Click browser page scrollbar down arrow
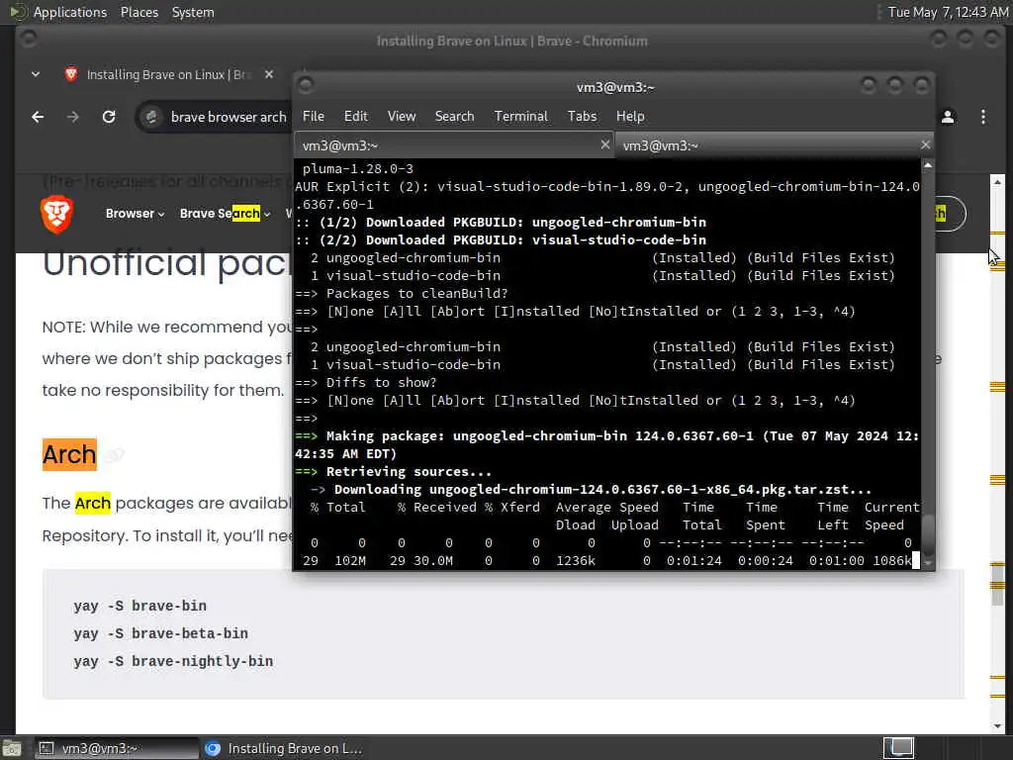Screen dimensions: 1013x760 (997, 725)
